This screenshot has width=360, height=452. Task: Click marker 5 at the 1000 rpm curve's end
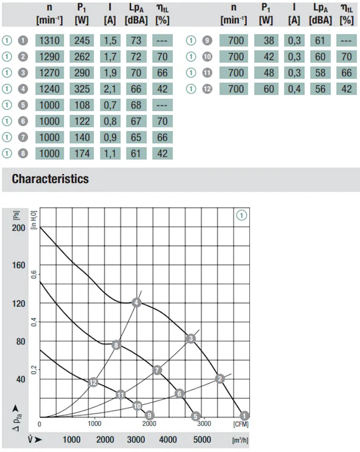195,416
